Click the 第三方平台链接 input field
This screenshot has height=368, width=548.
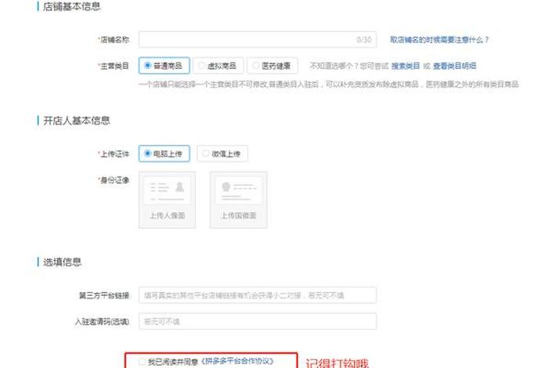[258, 295]
